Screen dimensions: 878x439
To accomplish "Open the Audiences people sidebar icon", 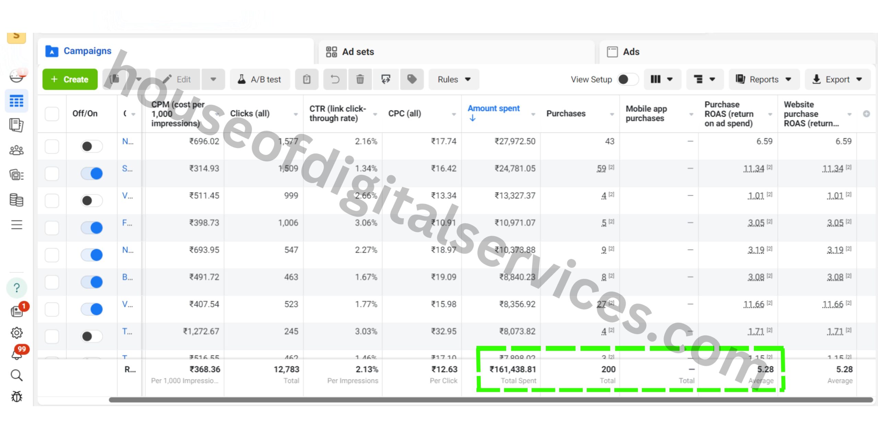I will click(x=16, y=150).
